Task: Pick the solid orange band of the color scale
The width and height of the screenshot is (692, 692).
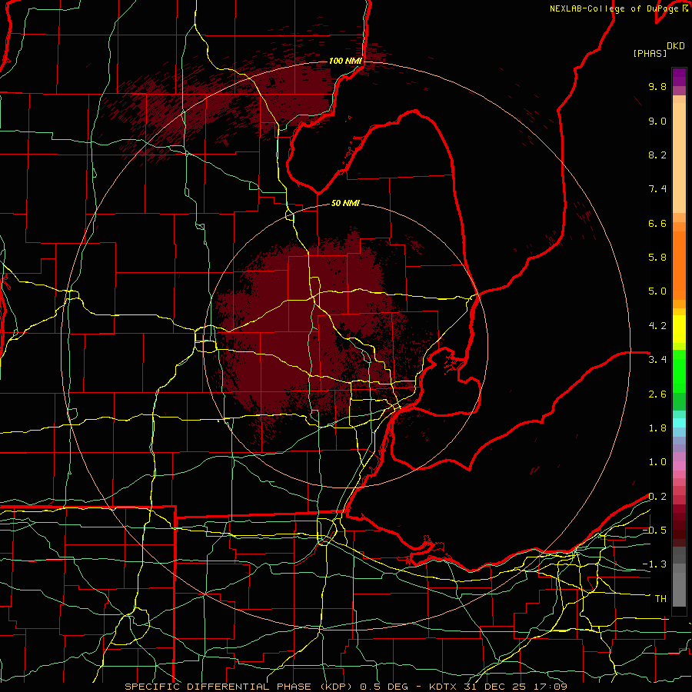Action: coord(679,266)
